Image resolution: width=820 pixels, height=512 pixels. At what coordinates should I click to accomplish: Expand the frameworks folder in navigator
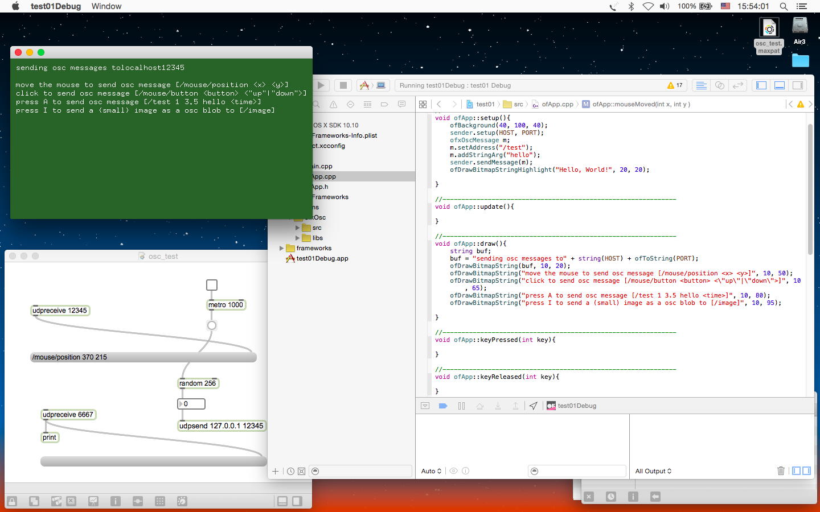pos(281,248)
